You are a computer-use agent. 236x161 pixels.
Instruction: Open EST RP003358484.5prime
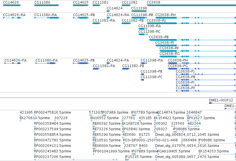coord(35,126)
